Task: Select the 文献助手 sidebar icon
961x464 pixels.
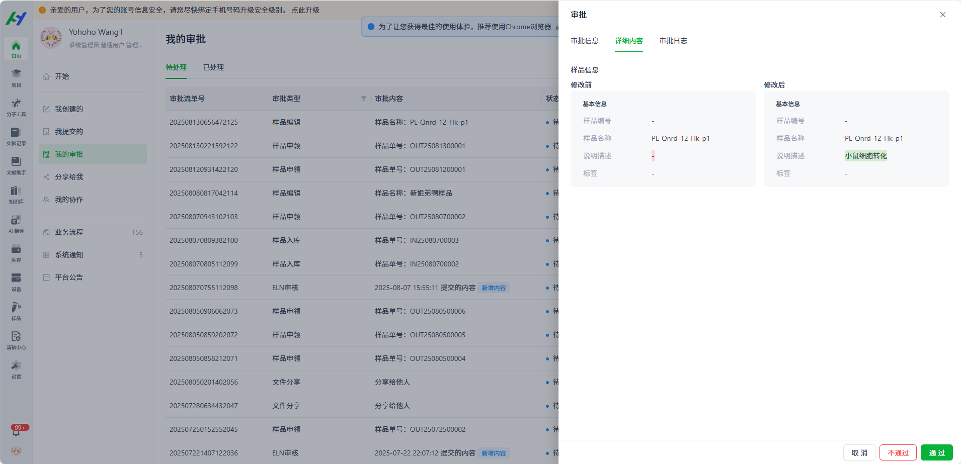Action: pyautogui.click(x=16, y=165)
